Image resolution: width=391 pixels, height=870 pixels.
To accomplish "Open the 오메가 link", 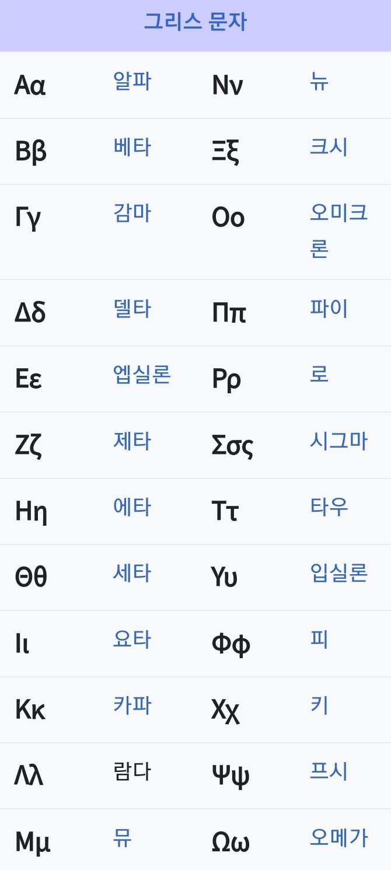I will [x=338, y=838].
